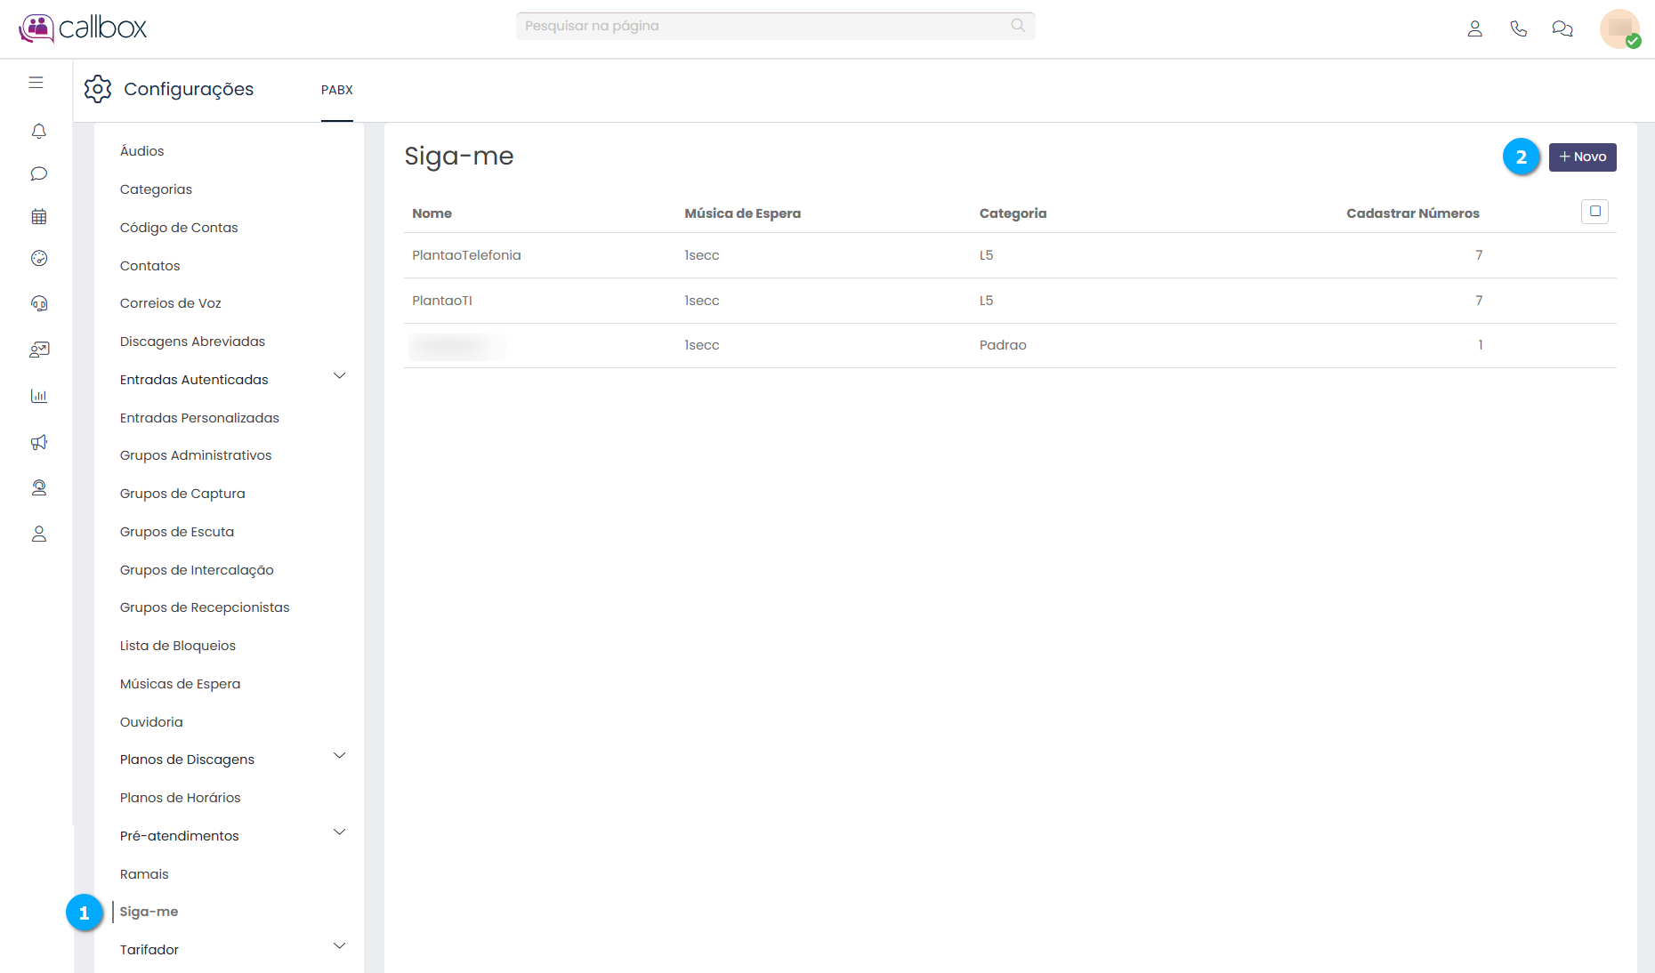This screenshot has height=973, width=1655.
Task: Open the user avatar profile menu
Action: pos(1619,28)
